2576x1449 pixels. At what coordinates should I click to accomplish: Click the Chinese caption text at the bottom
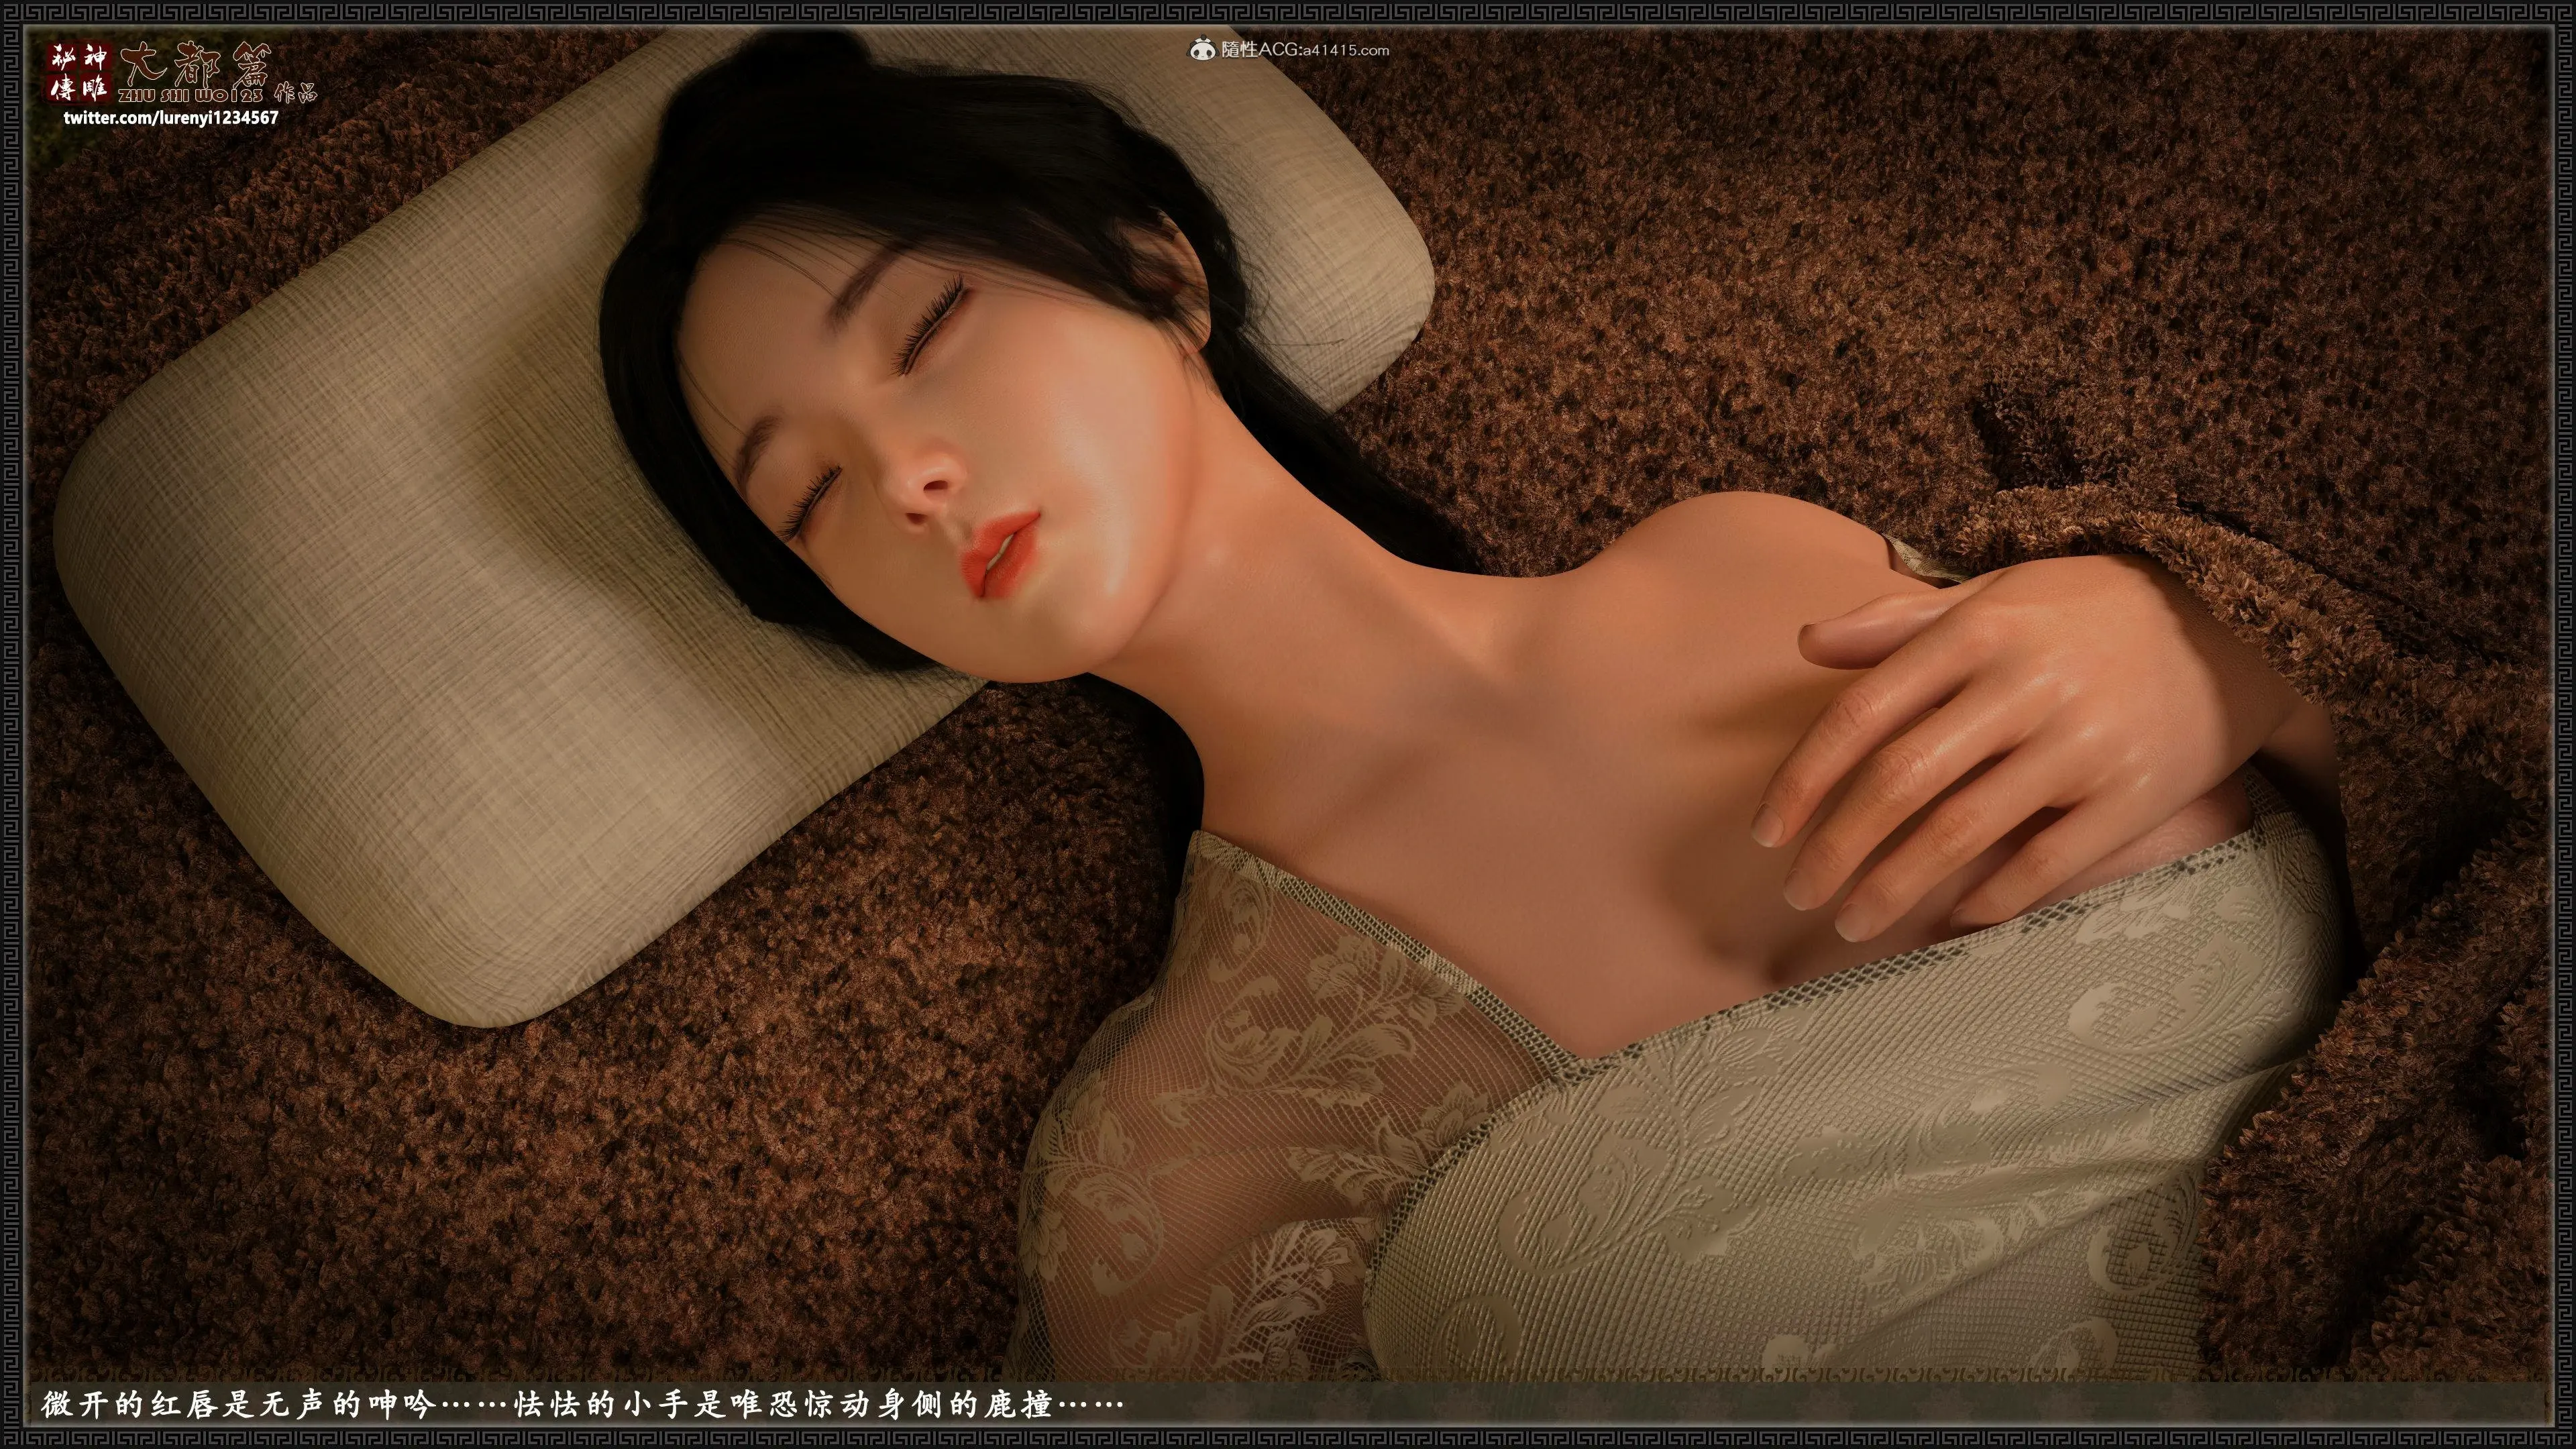(583, 1405)
